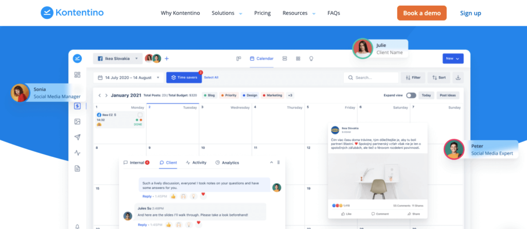Switch to the list rows view icon
This screenshot has width=527, height=229.
(x=285, y=59)
